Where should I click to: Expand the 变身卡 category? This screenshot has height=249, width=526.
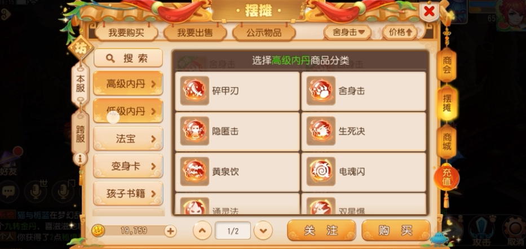[x=128, y=166]
